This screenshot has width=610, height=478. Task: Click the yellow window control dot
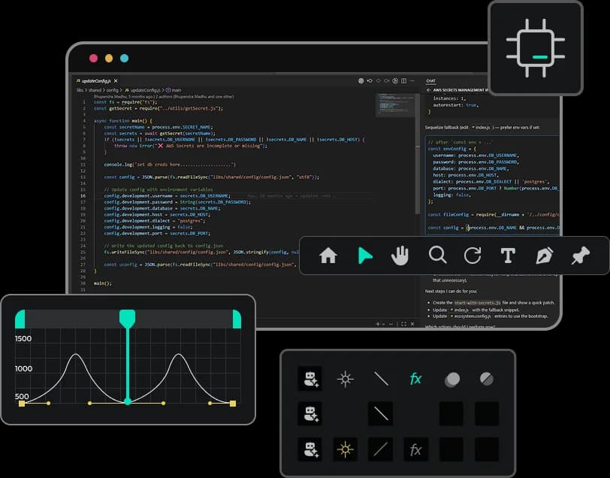click(109, 59)
